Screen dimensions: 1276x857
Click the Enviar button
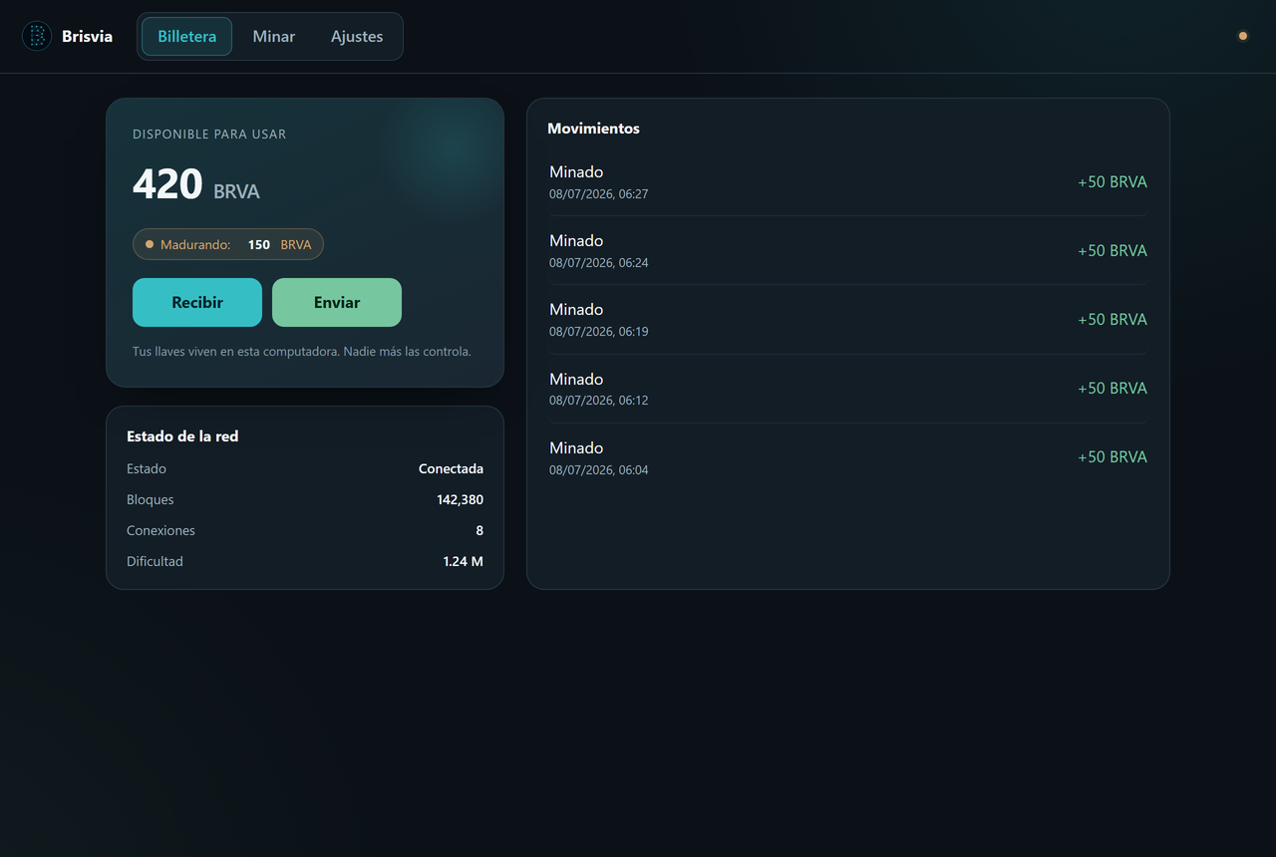click(x=337, y=302)
